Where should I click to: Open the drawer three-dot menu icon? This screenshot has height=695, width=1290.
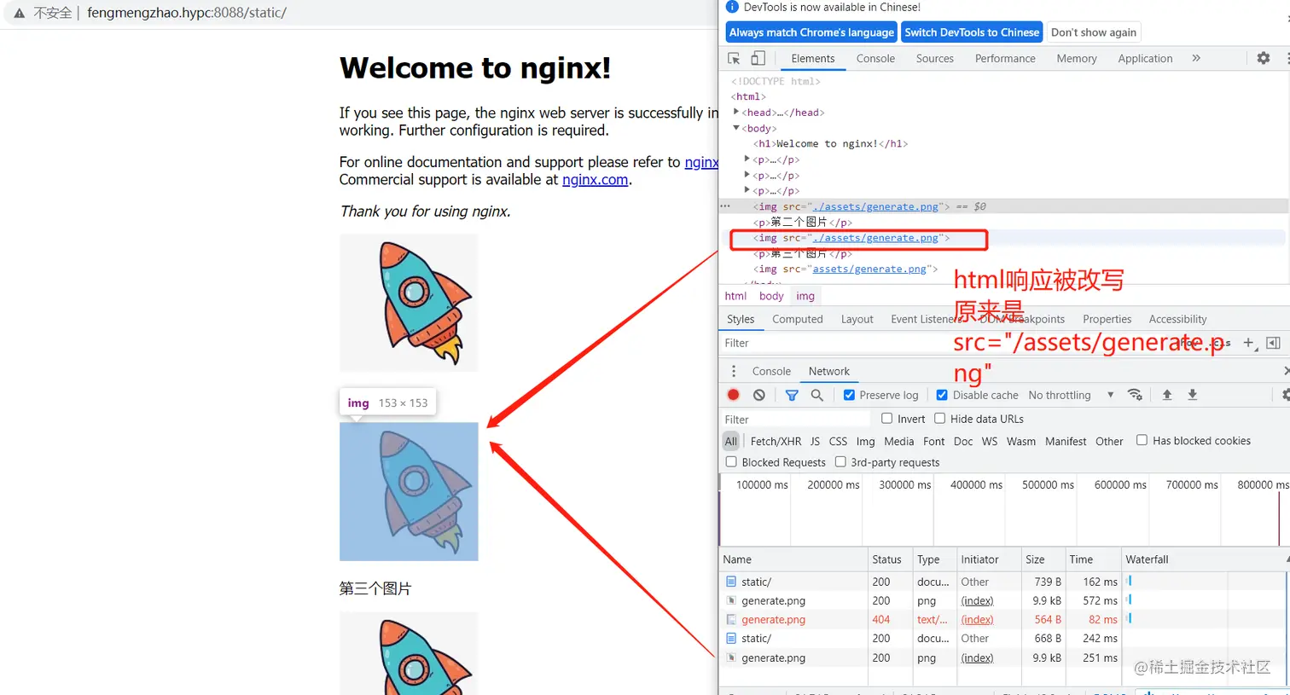734,371
